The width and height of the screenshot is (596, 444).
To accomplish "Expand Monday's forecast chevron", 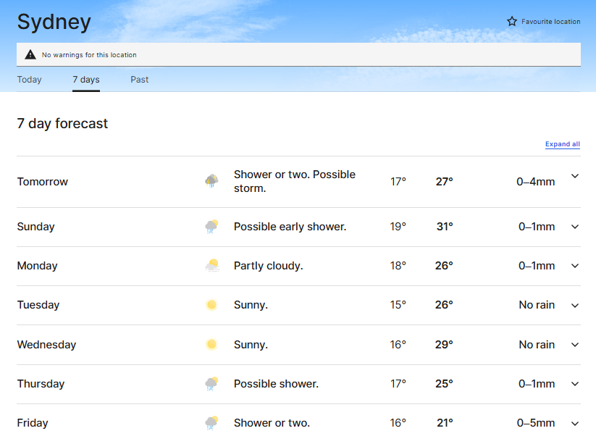I will pos(575,266).
